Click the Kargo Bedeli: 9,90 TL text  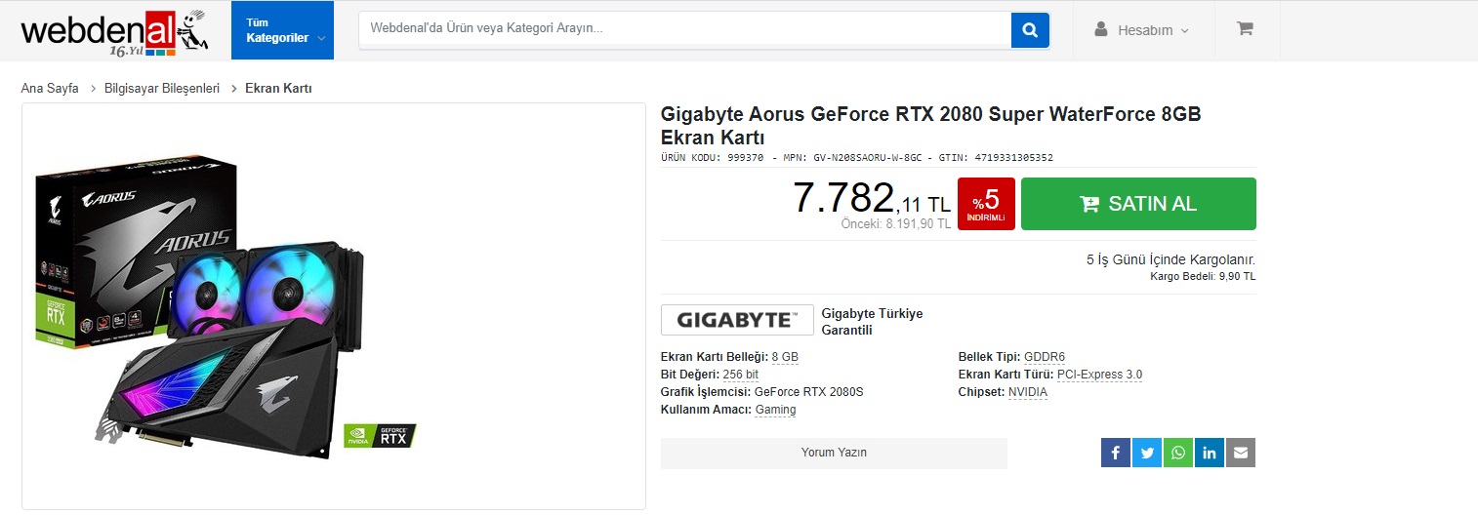point(1203,277)
